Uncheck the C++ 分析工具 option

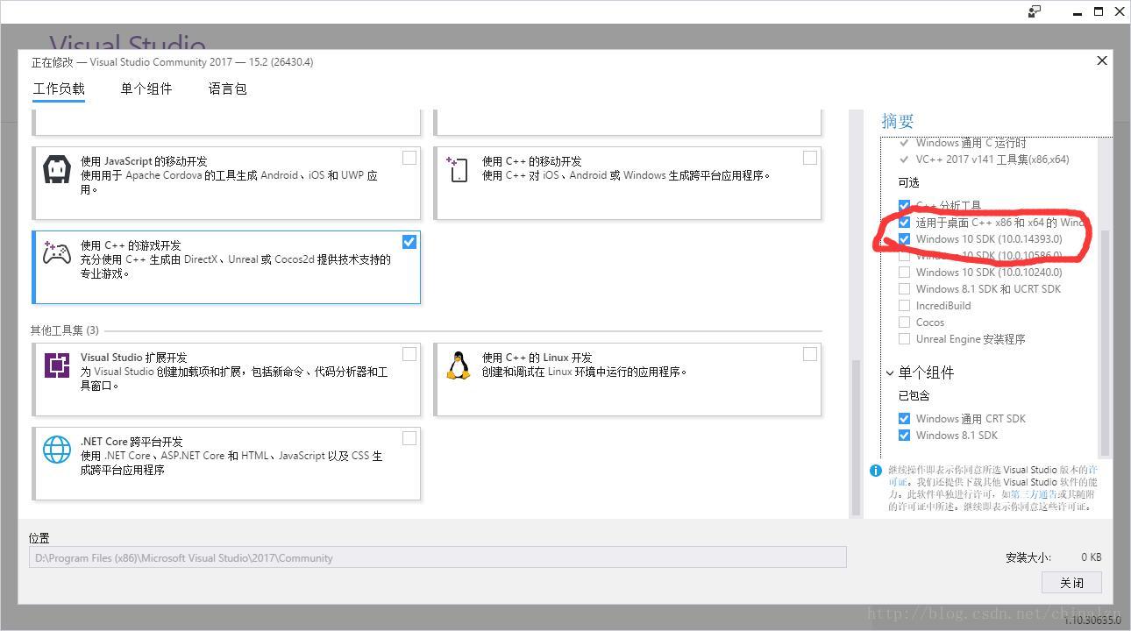pyautogui.click(x=904, y=206)
